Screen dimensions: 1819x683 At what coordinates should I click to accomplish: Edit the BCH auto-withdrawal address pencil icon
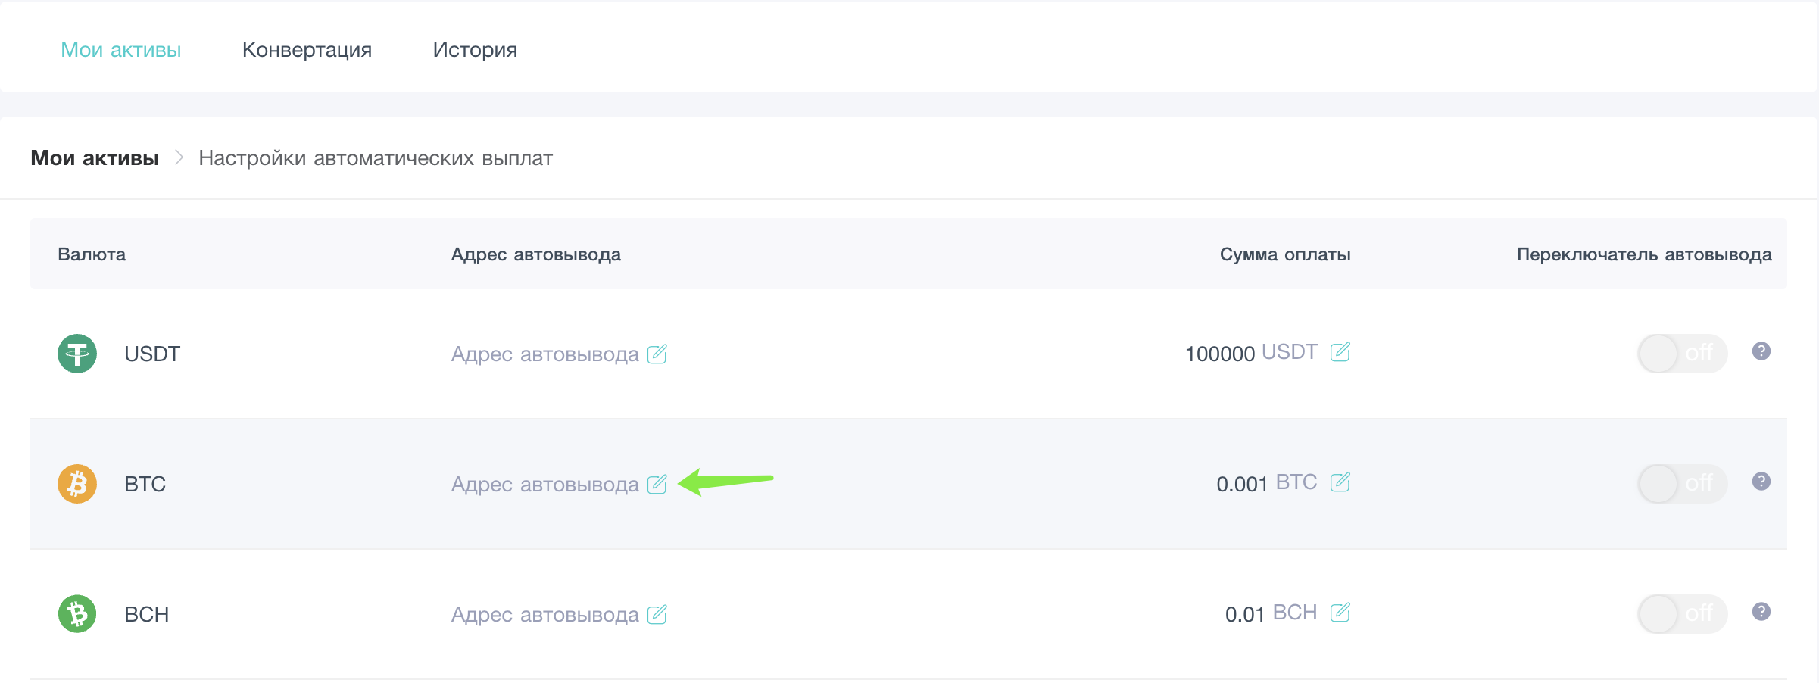click(657, 614)
